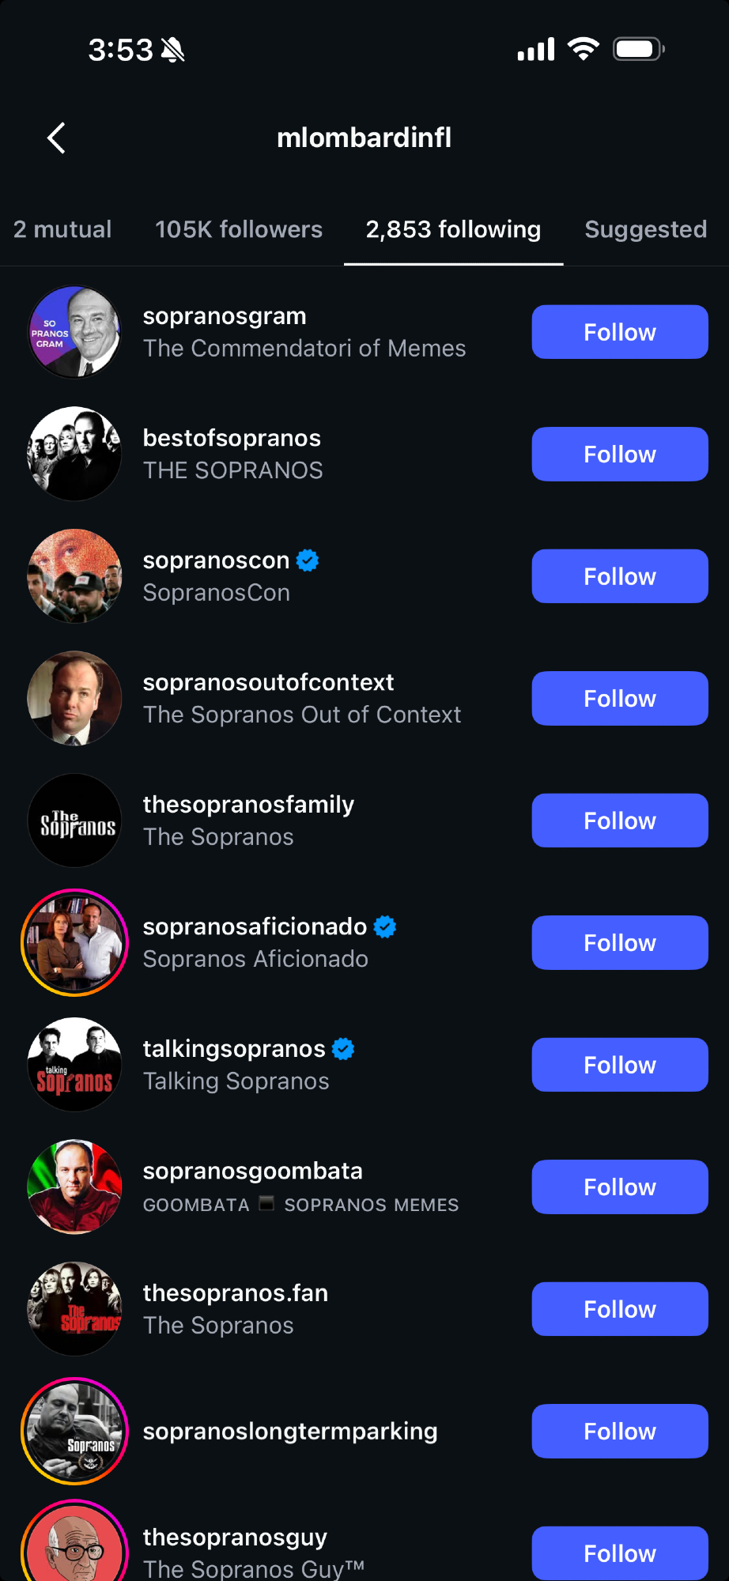The height and width of the screenshot is (1581, 729).
Task: View sopranosaficionado story ring avatar
Action: coord(74,942)
